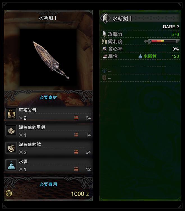
Task: Click the zenny coin icon near 必要費用
Action: click(x=9, y=193)
